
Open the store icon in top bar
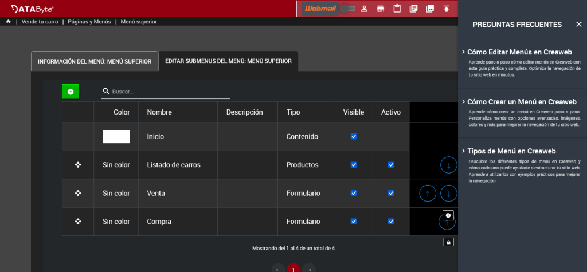click(380, 9)
